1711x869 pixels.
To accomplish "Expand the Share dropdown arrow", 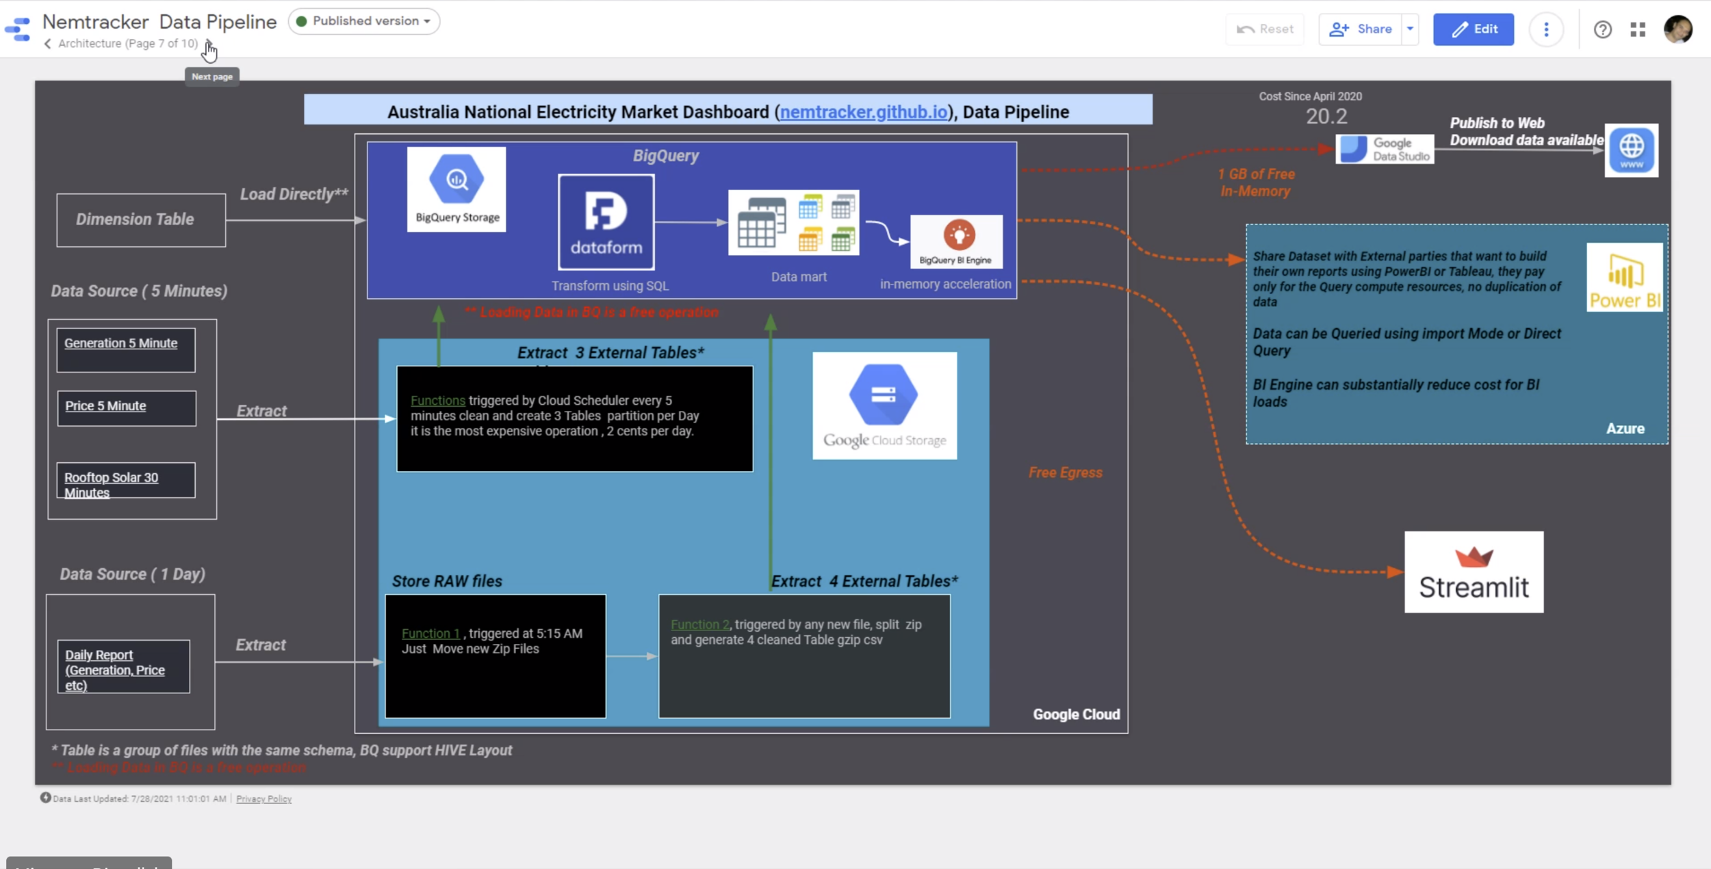I will pos(1410,29).
